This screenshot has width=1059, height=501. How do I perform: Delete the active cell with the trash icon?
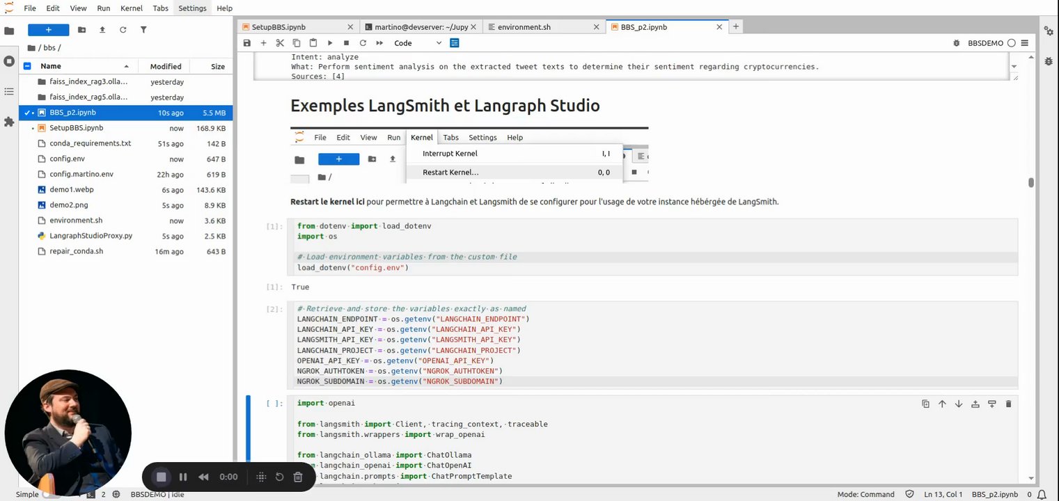[x=1008, y=404]
